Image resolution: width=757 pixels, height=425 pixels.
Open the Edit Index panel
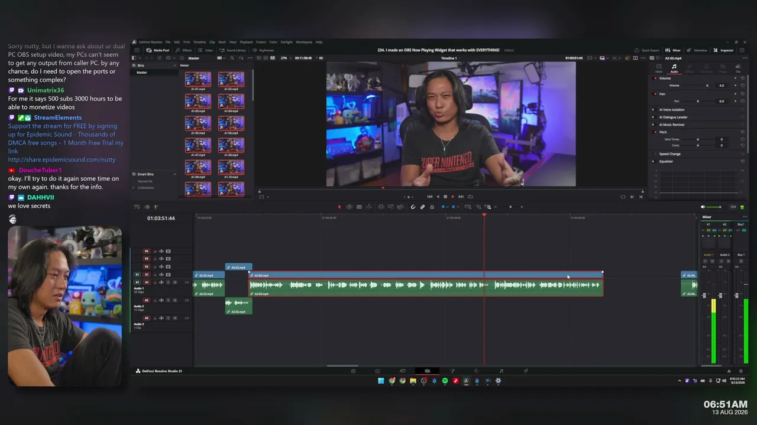tap(206, 50)
